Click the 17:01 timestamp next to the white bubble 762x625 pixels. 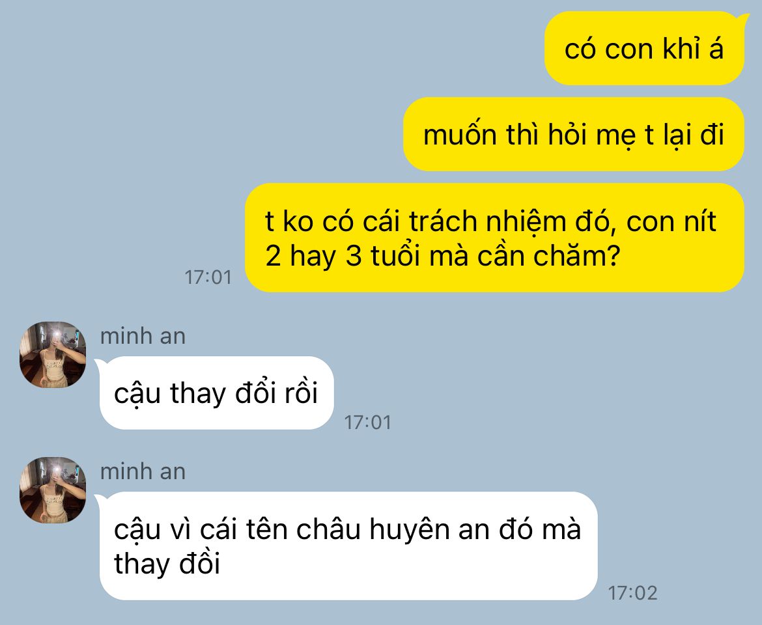(368, 423)
